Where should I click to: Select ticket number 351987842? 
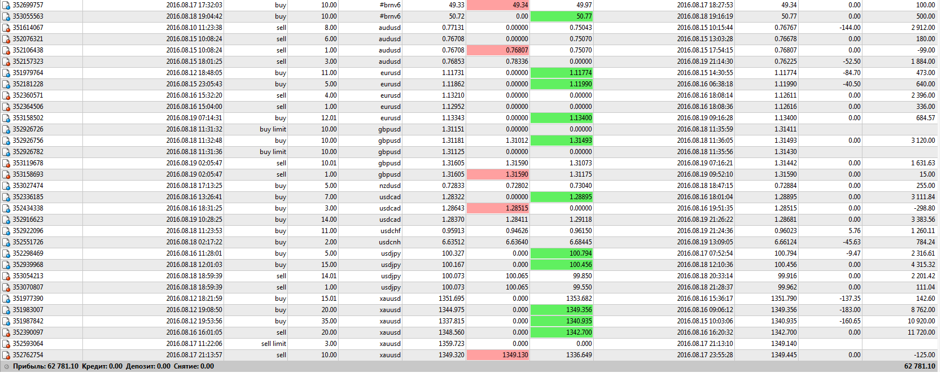(28, 321)
